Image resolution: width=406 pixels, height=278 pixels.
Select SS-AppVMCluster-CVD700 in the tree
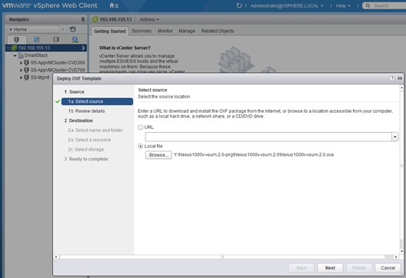click(58, 70)
